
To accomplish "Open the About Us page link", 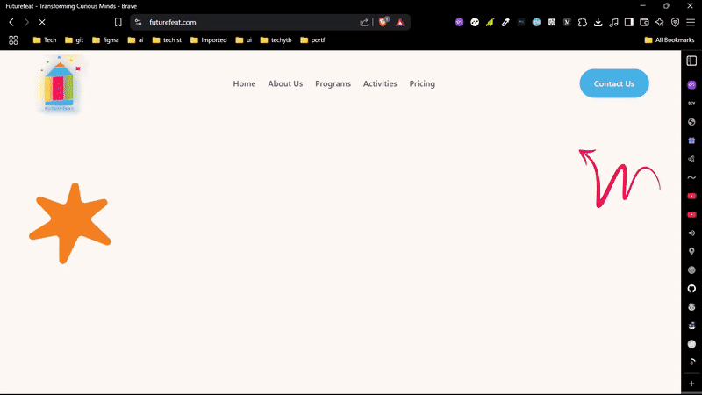I will 285,83.
